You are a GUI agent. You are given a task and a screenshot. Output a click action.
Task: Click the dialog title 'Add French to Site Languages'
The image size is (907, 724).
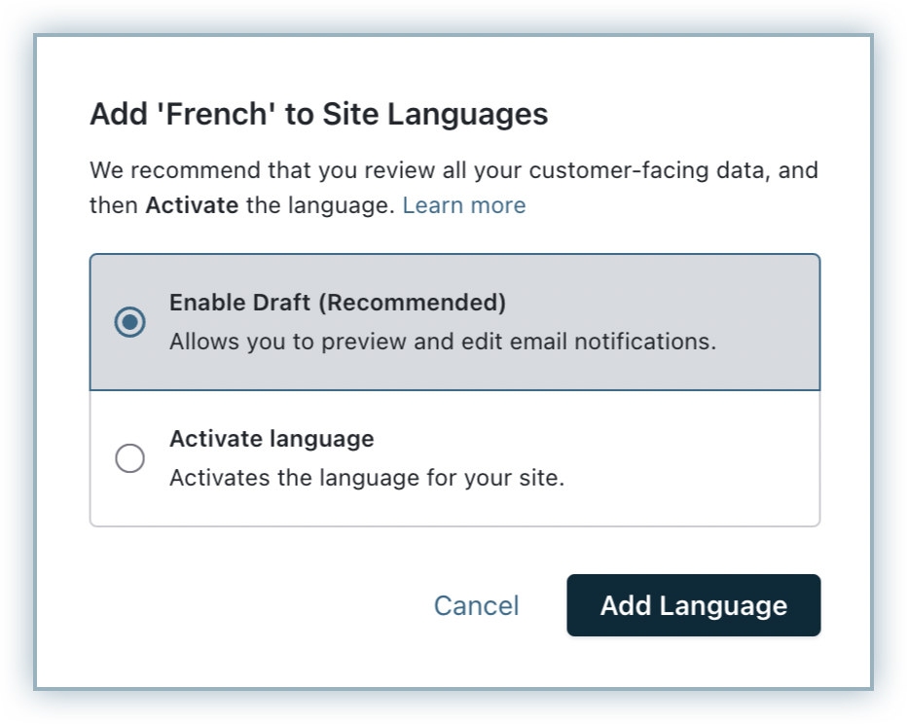[x=318, y=115]
